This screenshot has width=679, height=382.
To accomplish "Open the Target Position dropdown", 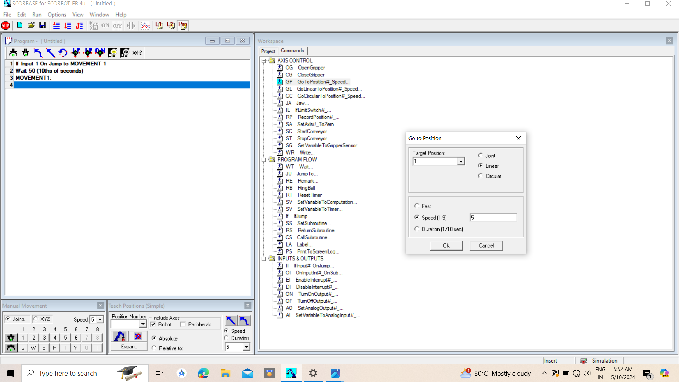I will click(x=461, y=162).
